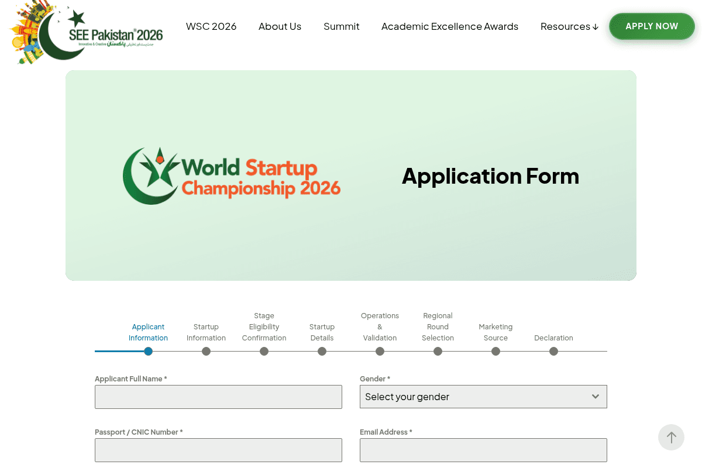Open the WSC 2026 menu item
702x468 pixels.
[211, 26]
